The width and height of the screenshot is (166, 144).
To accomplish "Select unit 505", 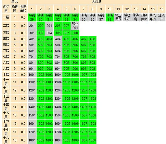I will click(x=66, y=45).
